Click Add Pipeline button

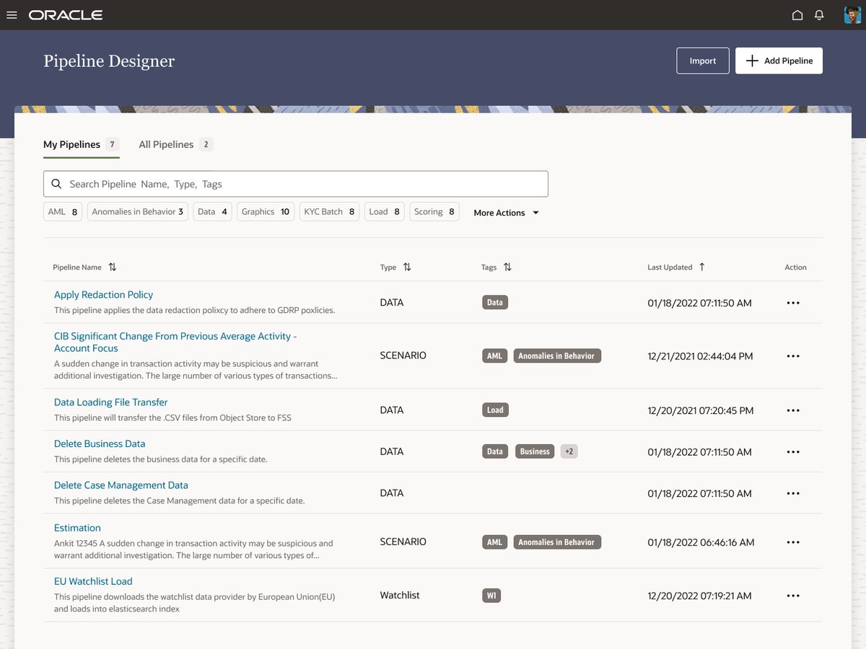tap(779, 61)
